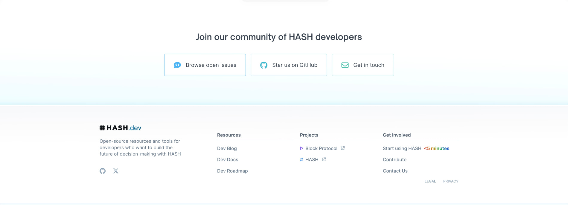The height and width of the screenshot is (205, 568).
Task: Click the Join our community heading
Action: tap(279, 37)
